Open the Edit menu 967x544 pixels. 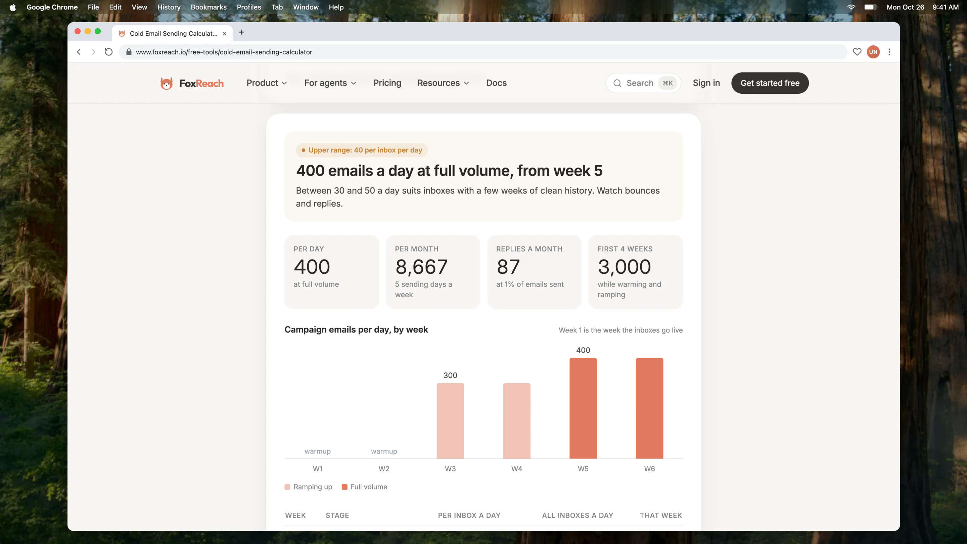115,7
